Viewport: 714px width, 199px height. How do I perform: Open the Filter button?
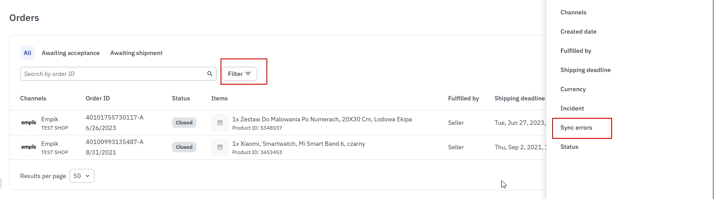[x=239, y=74]
